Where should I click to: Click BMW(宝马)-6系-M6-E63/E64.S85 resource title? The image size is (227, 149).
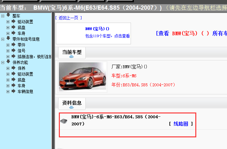pyautogui.click(x=116, y=120)
